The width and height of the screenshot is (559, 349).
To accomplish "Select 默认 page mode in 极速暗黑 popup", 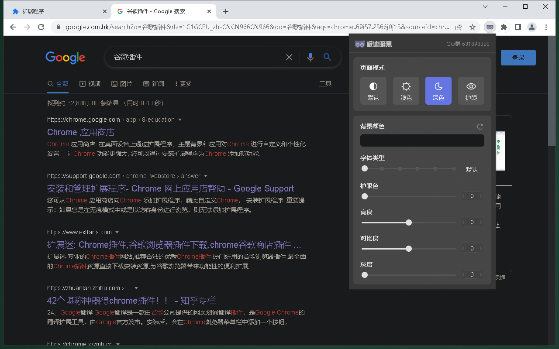I will point(373,91).
